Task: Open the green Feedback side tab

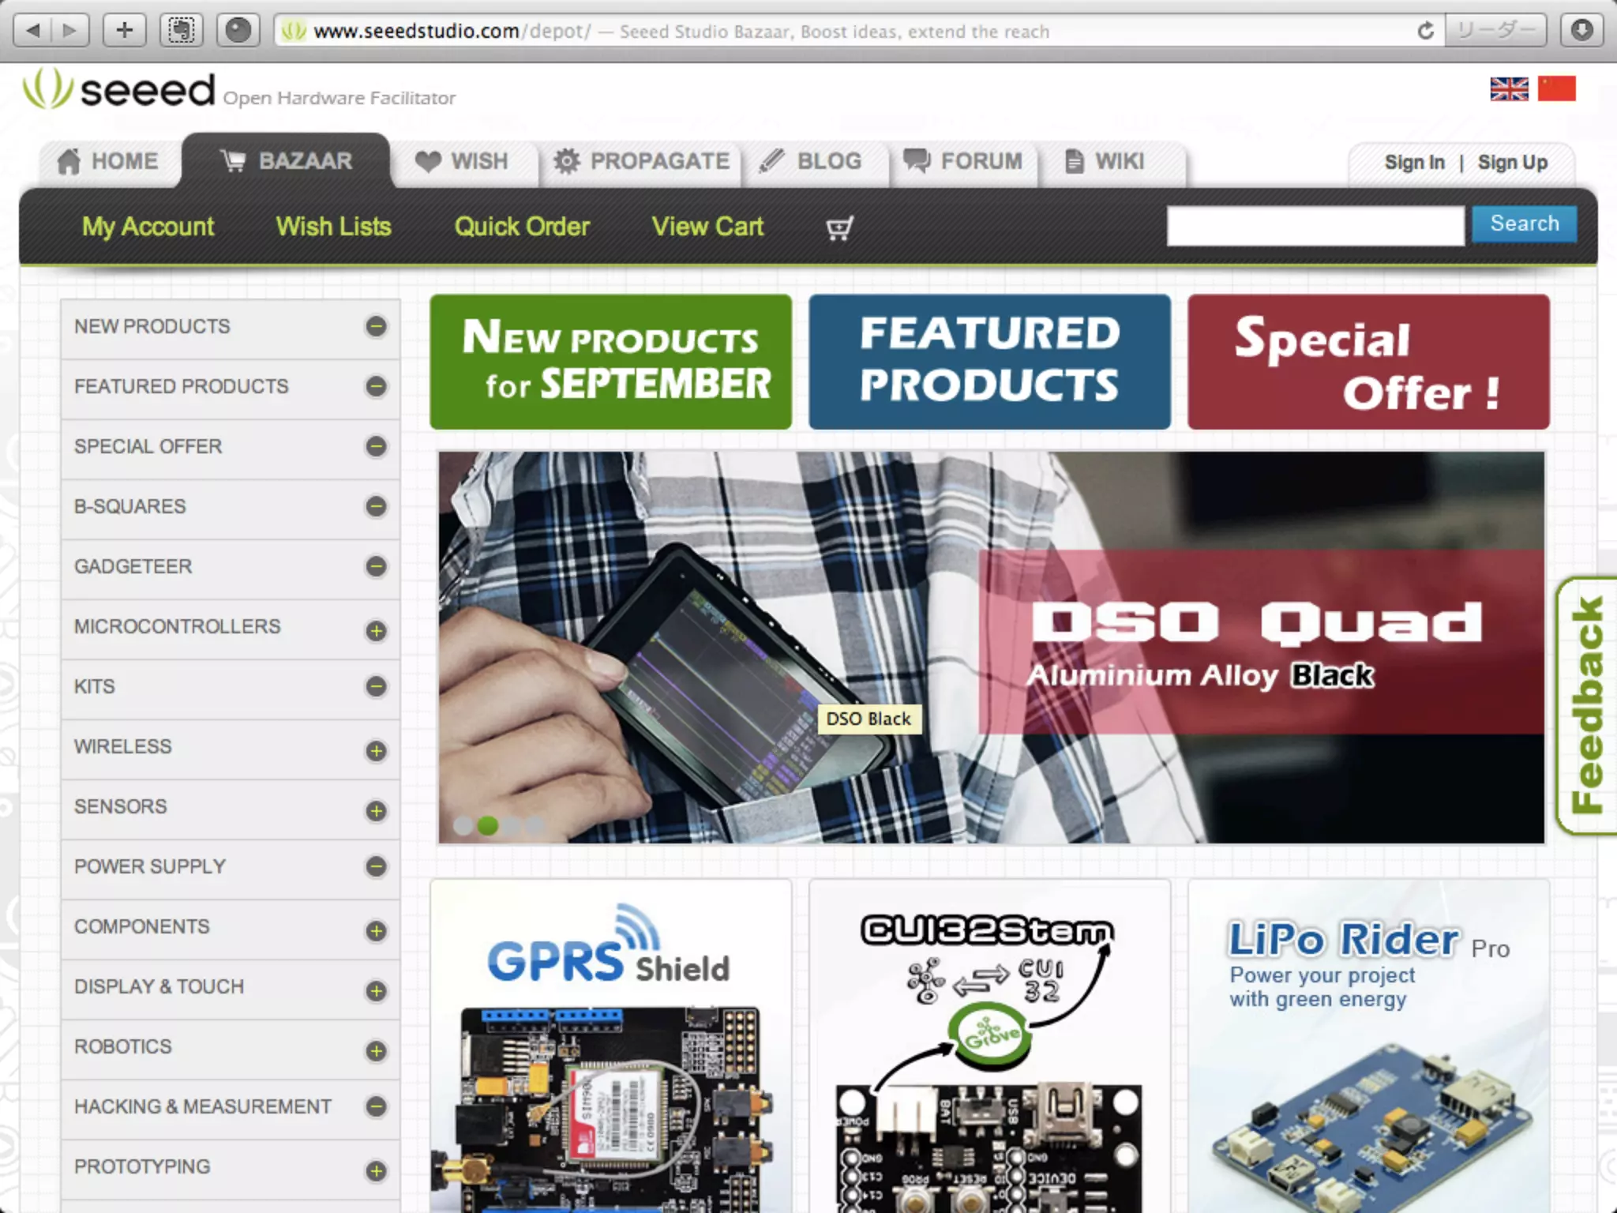Action: pos(1587,705)
